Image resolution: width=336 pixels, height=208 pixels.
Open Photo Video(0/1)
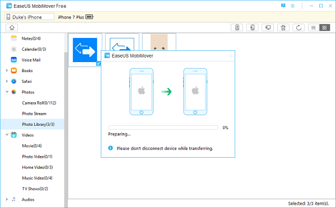tap(37, 157)
